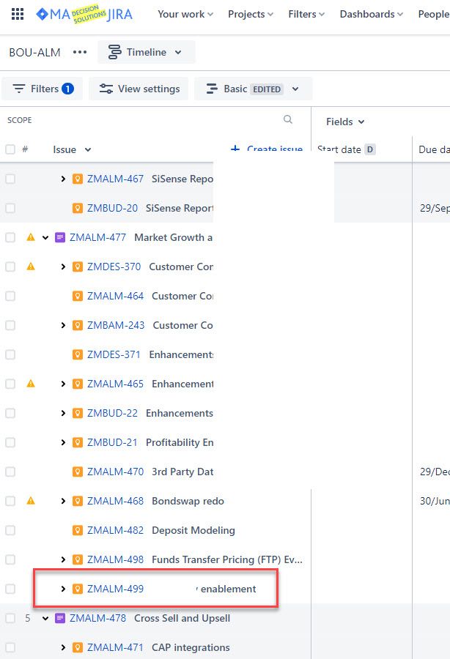
Task: Open the Basic EDITED view dropdown
Action: pos(253,89)
